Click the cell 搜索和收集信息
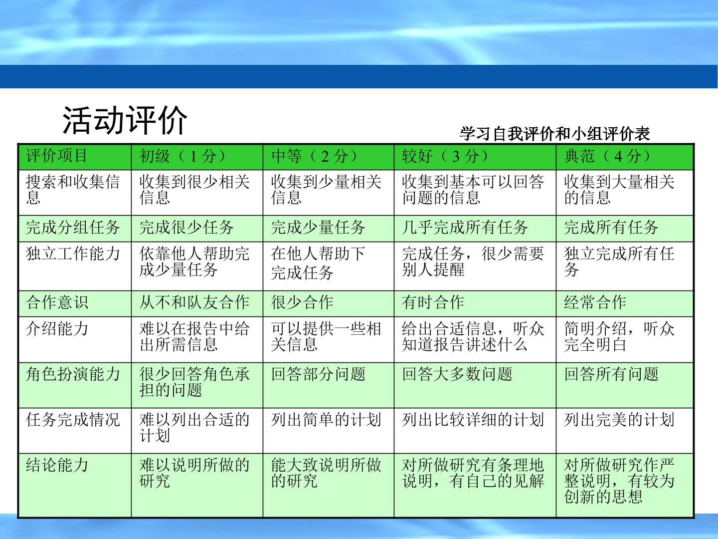Image resolution: width=718 pixels, height=539 pixels. tap(75, 193)
